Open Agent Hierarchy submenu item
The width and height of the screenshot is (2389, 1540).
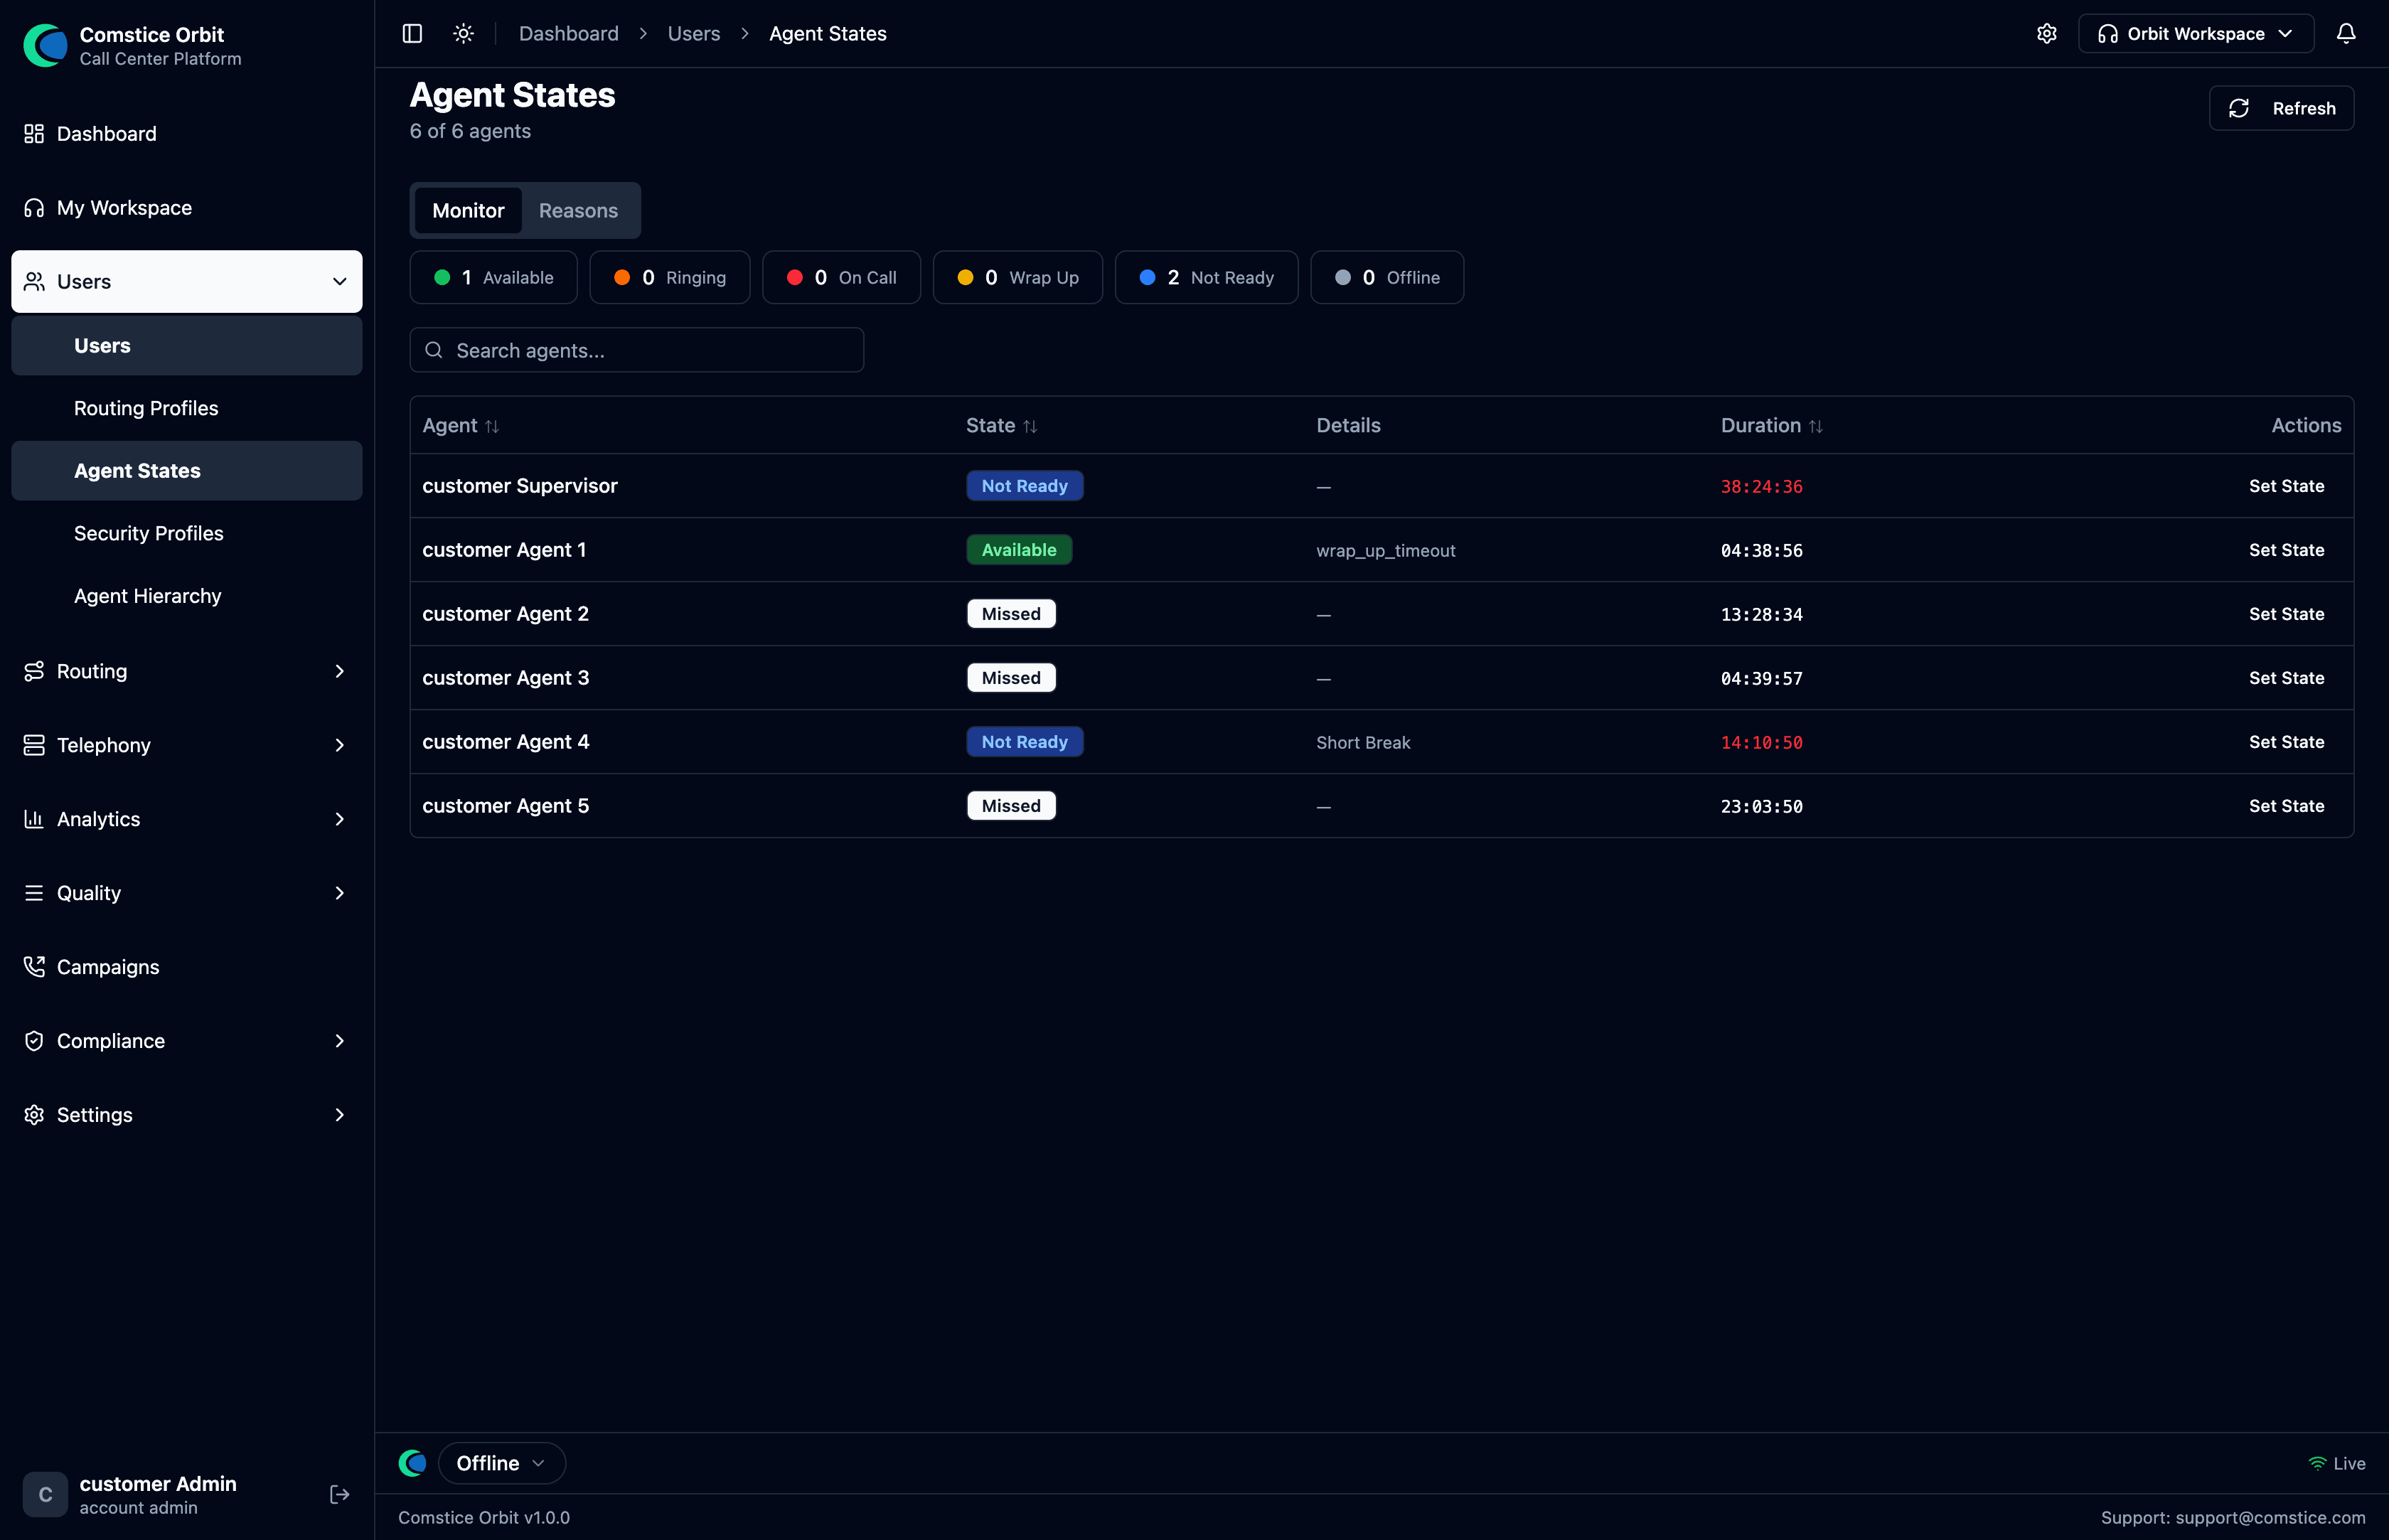point(187,596)
